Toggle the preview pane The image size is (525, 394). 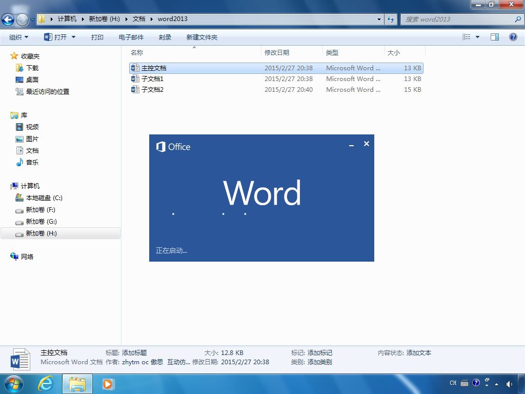click(x=495, y=37)
